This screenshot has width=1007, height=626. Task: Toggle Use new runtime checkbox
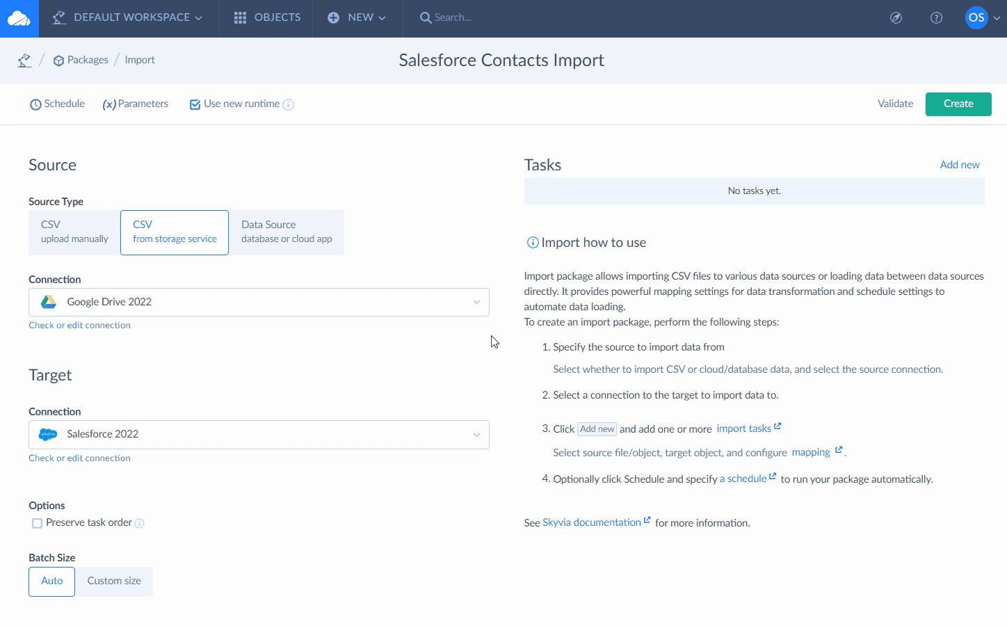tap(195, 104)
